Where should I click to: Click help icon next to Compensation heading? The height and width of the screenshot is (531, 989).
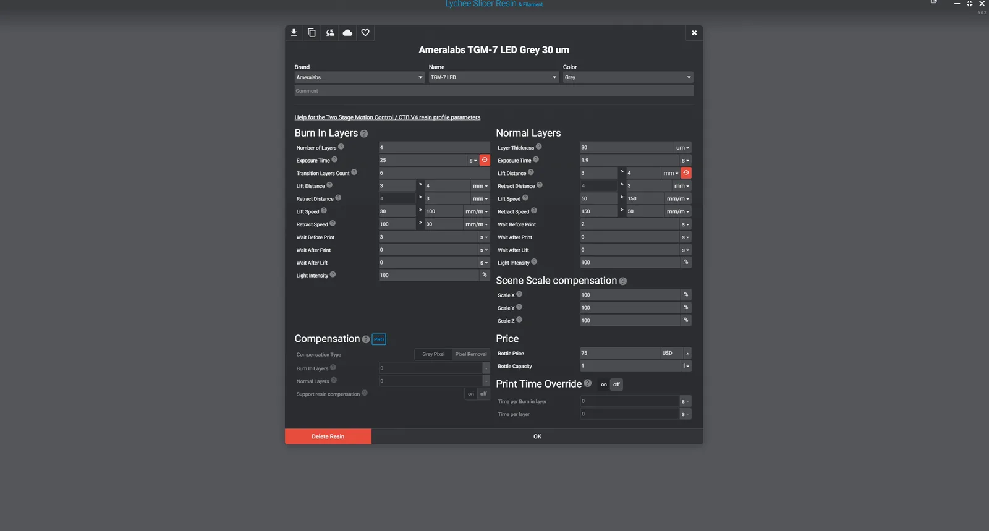tap(366, 339)
